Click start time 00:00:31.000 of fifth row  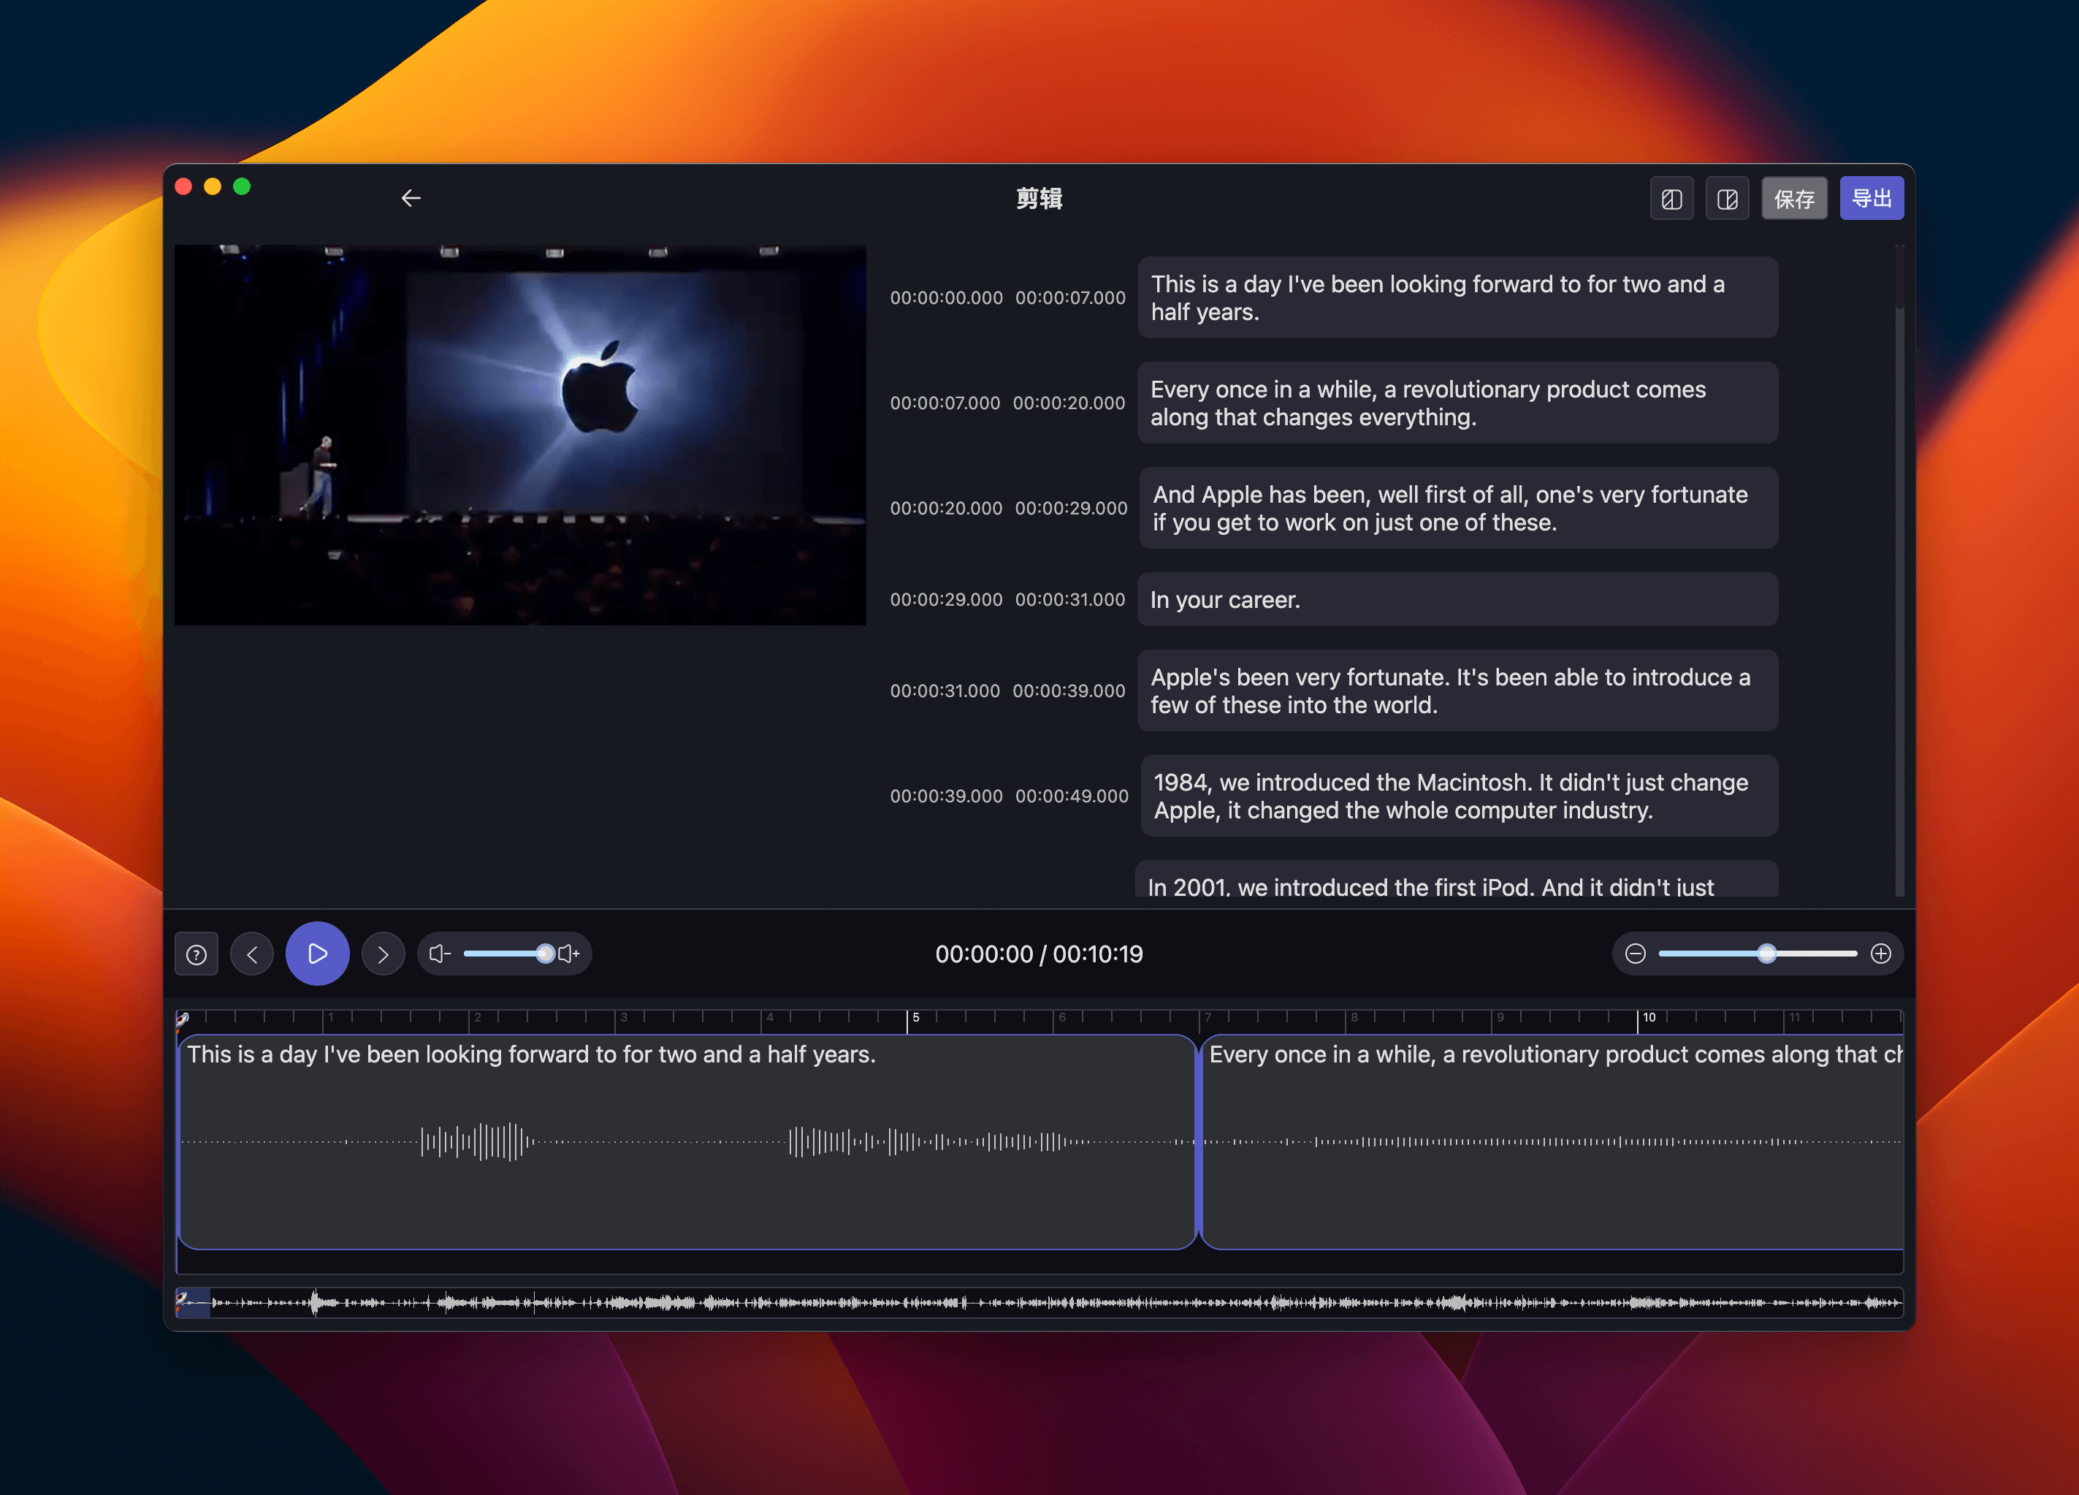pyautogui.click(x=944, y=691)
